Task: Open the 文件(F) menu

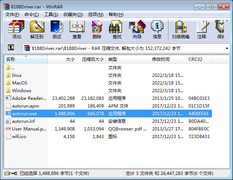Action: pyautogui.click(x=12, y=15)
